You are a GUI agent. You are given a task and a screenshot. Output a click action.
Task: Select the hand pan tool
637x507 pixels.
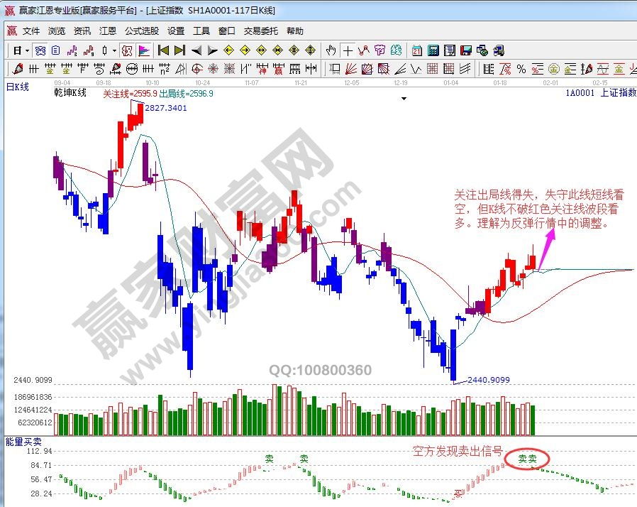pos(331,50)
